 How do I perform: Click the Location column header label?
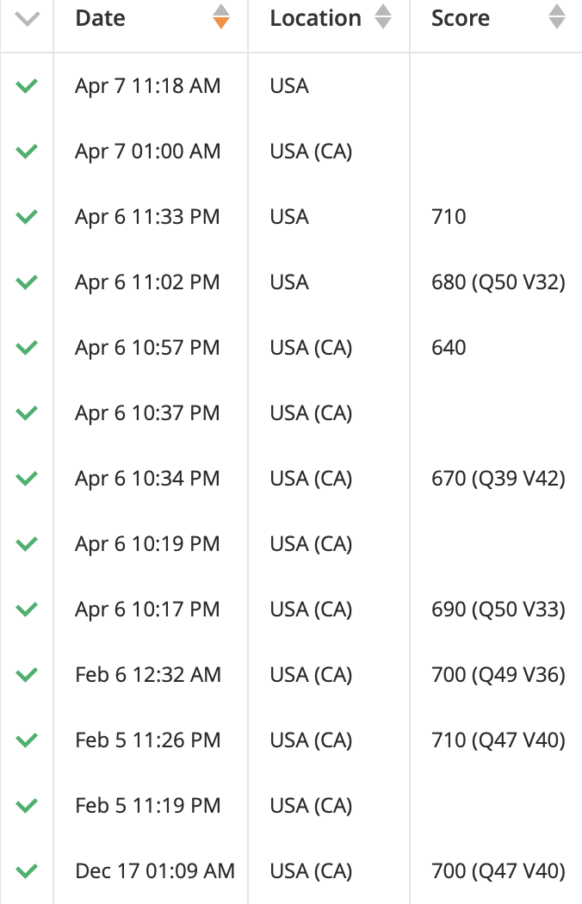(x=315, y=18)
